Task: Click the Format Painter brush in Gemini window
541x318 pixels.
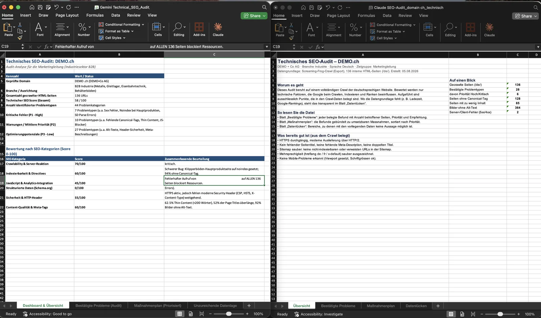Action: 20,38
